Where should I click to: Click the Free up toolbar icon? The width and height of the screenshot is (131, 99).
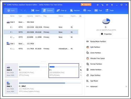tap(62, 10)
